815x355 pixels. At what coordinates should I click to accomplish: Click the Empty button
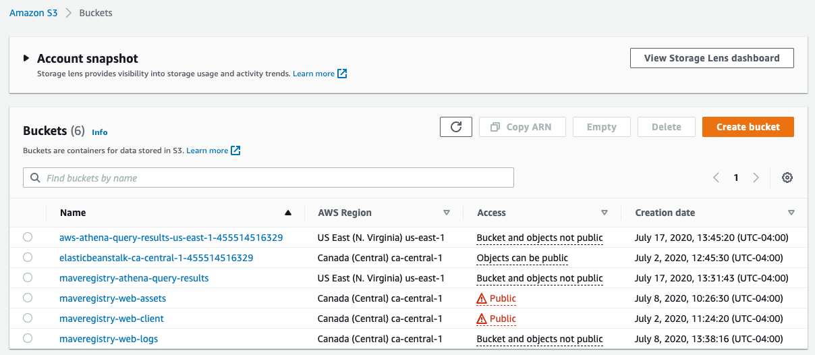[601, 127]
